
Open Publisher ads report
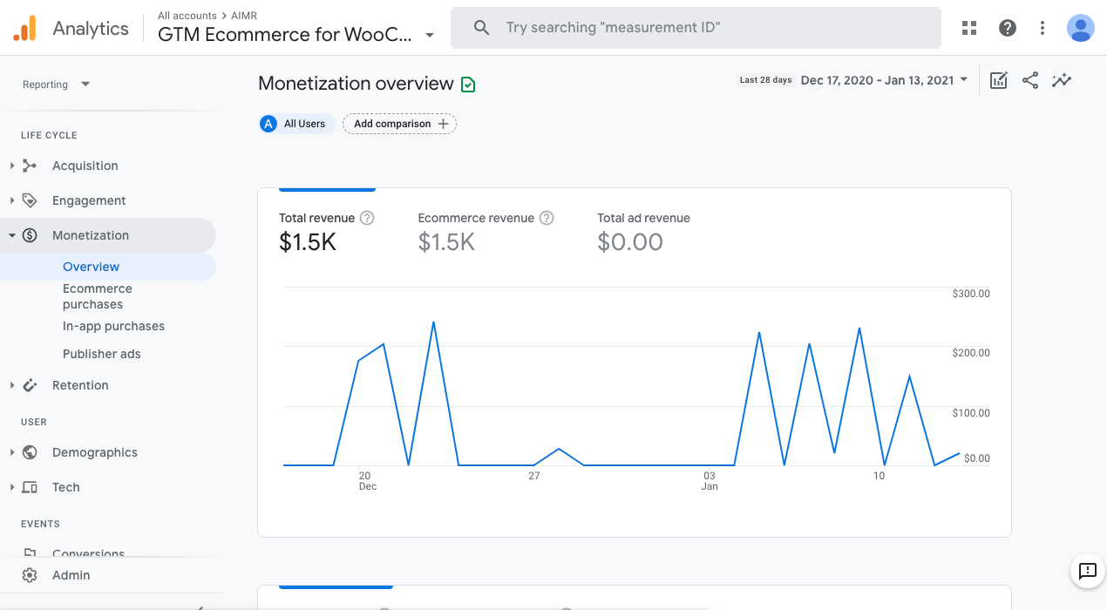[x=101, y=354]
